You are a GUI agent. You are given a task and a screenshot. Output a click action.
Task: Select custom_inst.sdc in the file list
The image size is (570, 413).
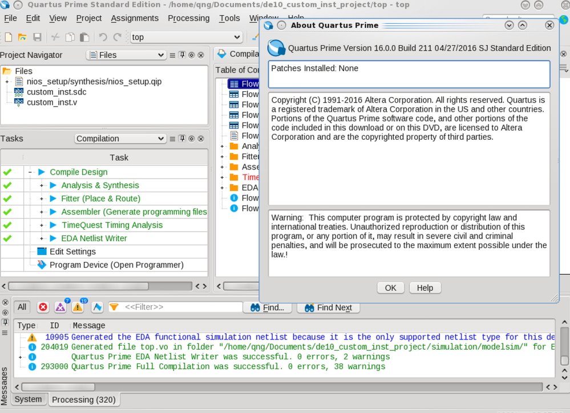click(x=56, y=92)
